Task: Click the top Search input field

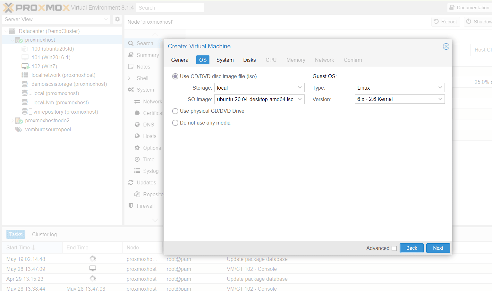Action: (x=170, y=8)
